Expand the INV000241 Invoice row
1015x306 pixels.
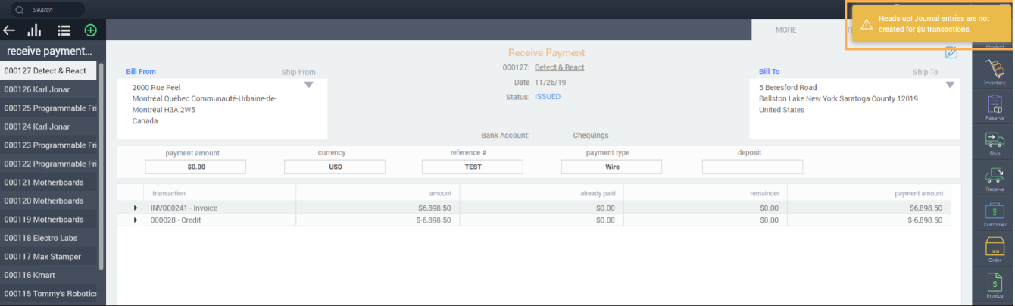(x=136, y=208)
